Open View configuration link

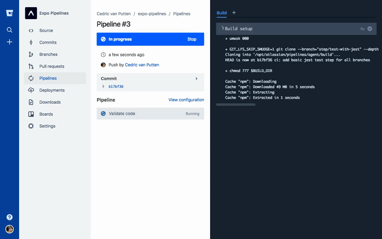tap(186, 100)
